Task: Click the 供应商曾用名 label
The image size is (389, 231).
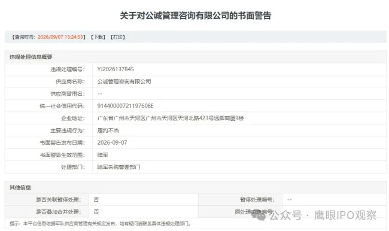Action: click(x=68, y=94)
